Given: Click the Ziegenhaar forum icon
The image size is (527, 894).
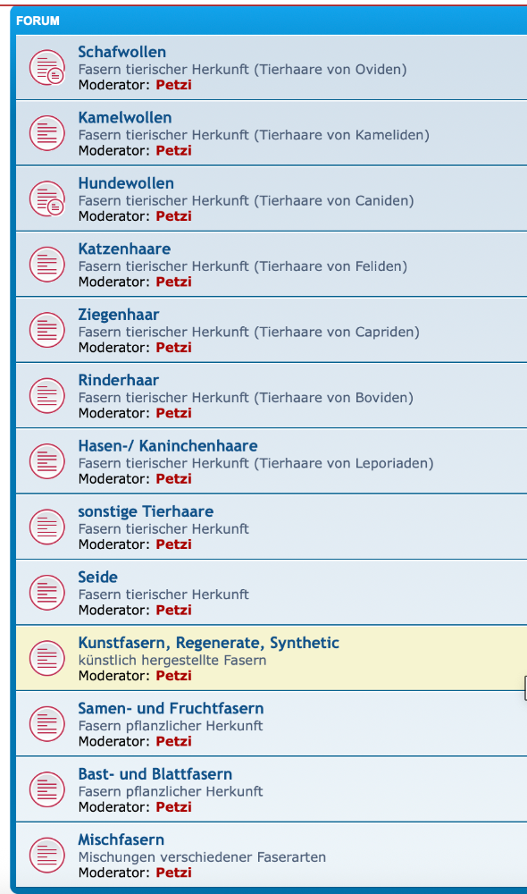Looking at the screenshot, I should [46, 329].
